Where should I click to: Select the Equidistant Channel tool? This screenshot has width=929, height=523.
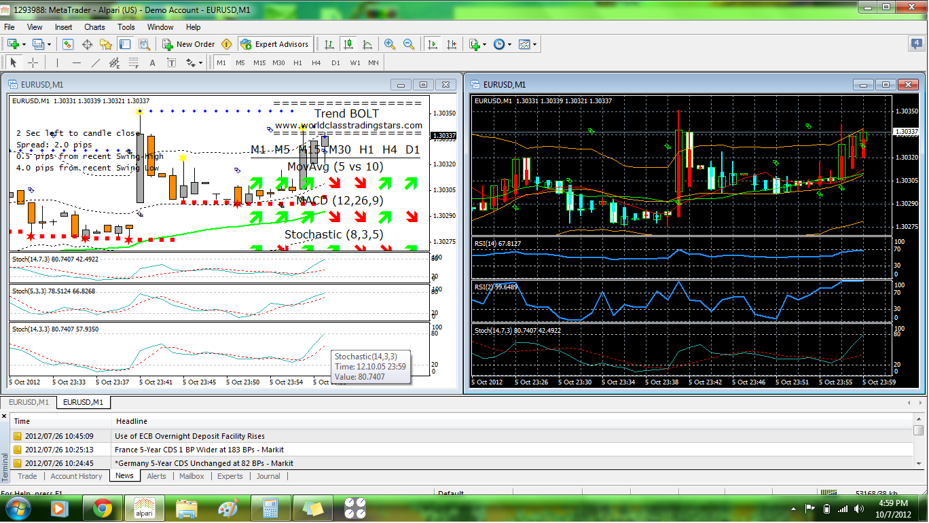(115, 63)
